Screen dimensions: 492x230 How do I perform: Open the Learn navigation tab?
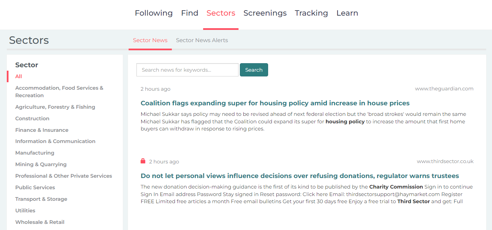point(347,13)
